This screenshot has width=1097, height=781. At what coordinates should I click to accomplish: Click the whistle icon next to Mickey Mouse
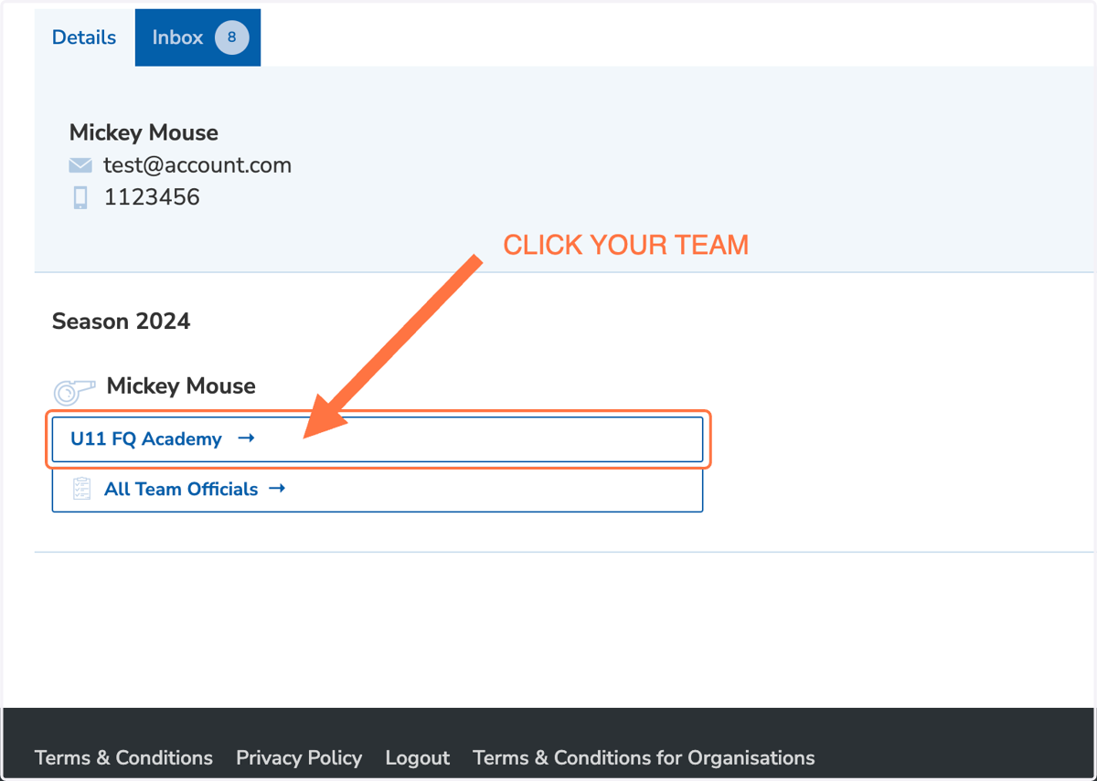(x=75, y=391)
